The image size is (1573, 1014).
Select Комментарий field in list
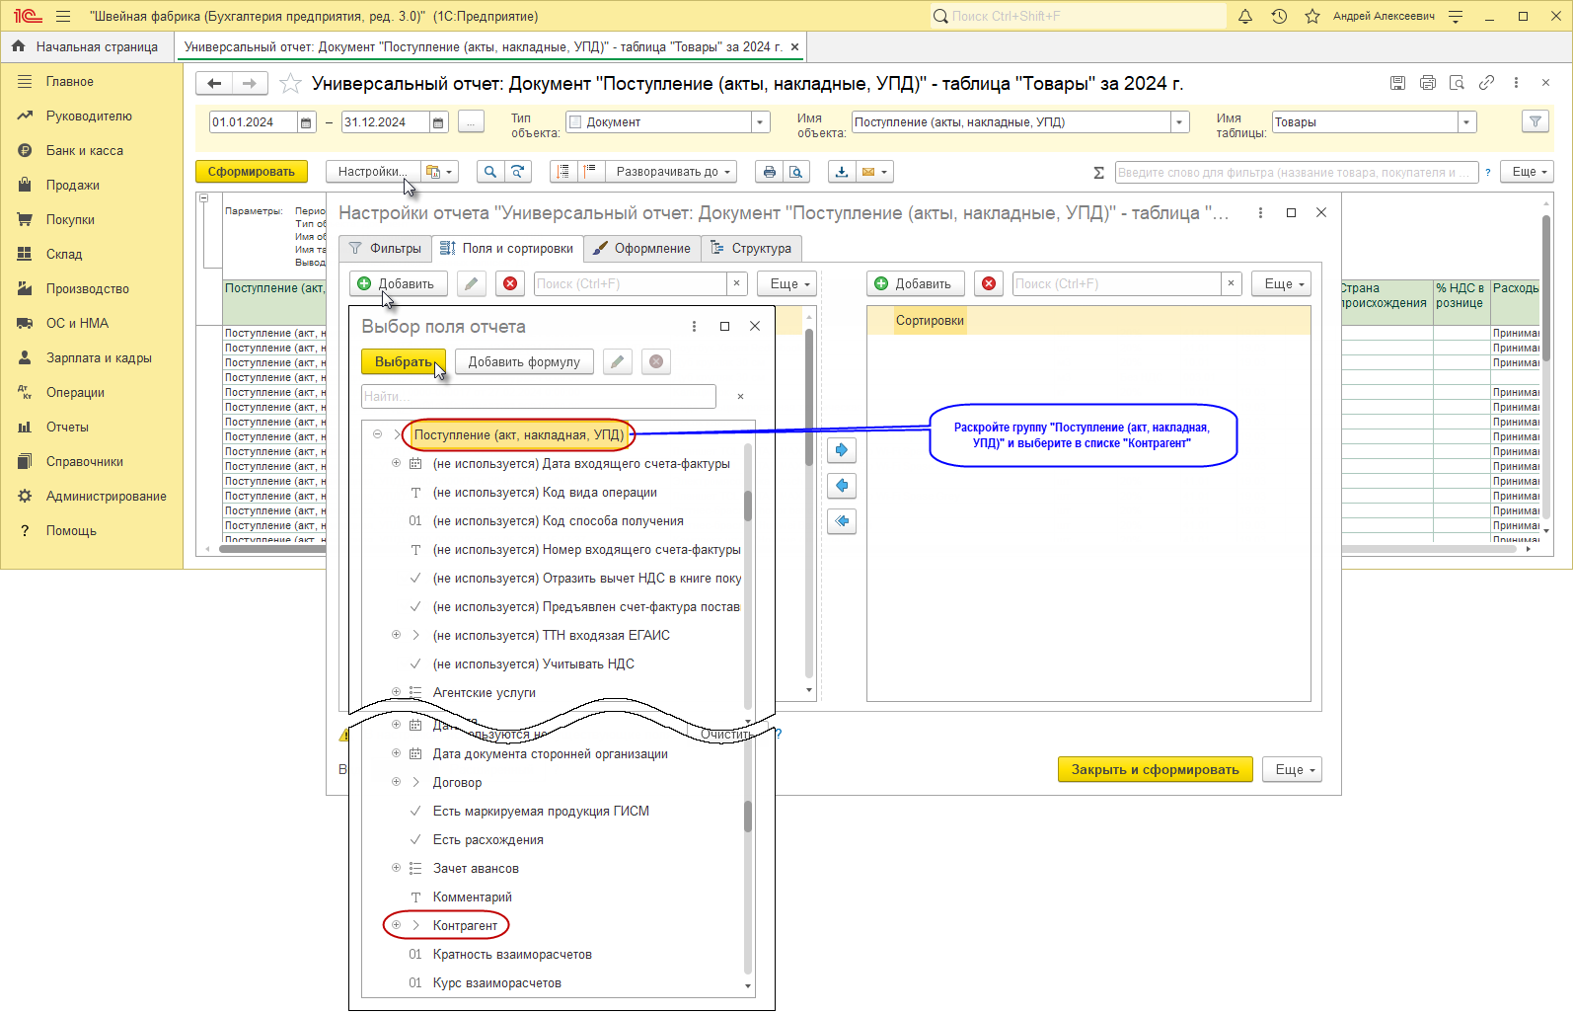pos(472,897)
